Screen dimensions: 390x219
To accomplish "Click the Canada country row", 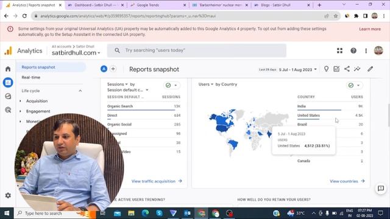I will (x=330, y=161).
